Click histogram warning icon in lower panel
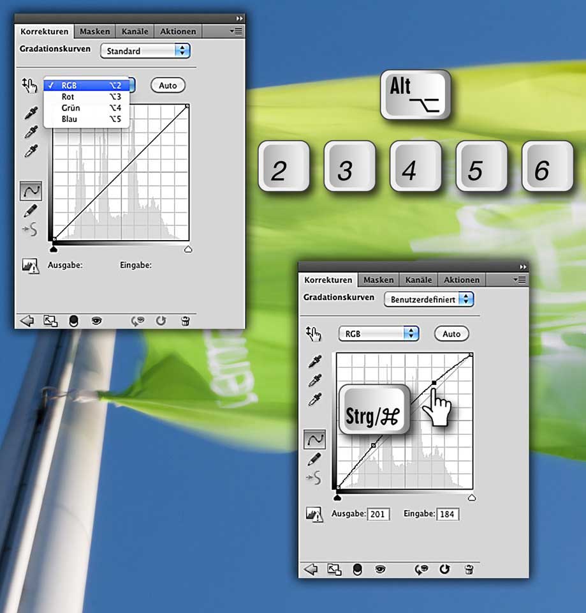586x613 pixels. click(314, 515)
